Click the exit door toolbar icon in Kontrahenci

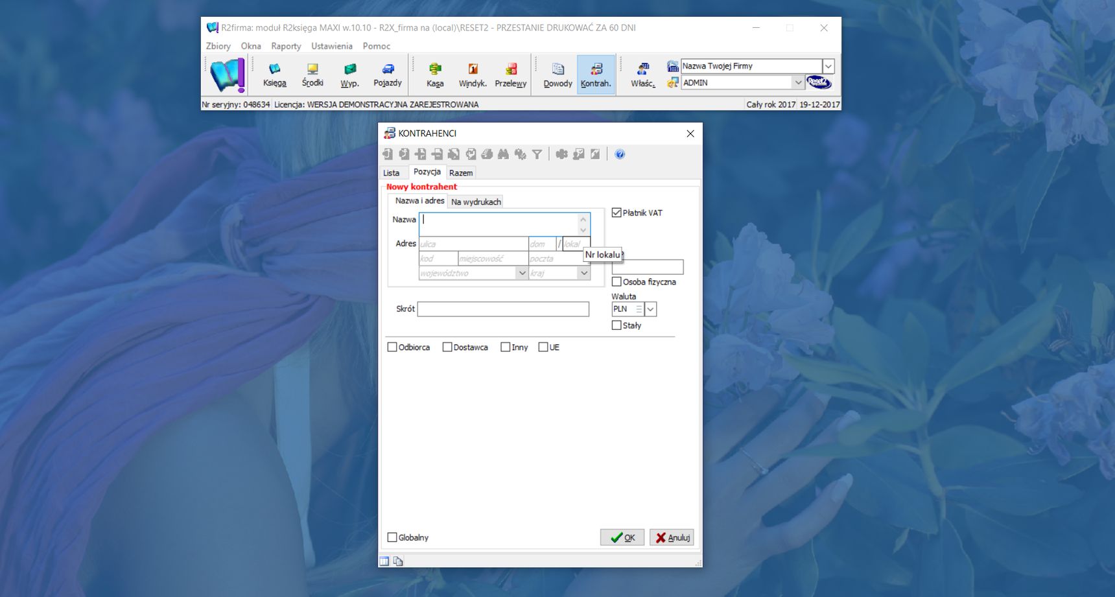pyautogui.click(x=388, y=154)
